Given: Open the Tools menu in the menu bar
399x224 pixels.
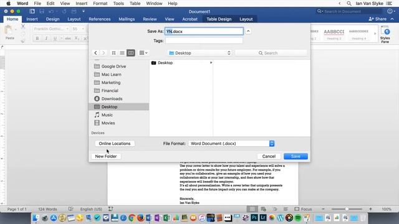Looking at the screenshot, I should (118, 4).
